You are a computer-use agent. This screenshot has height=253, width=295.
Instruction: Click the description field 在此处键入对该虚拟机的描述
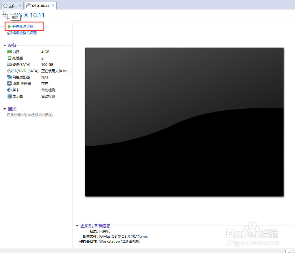click(31, 115)
